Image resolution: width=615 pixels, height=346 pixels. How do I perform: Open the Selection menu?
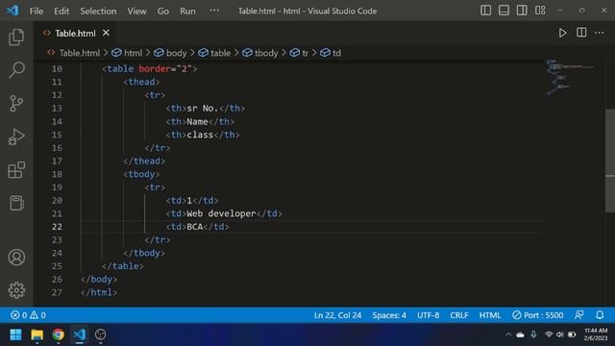pyautogui.click(x=98, y=11)
